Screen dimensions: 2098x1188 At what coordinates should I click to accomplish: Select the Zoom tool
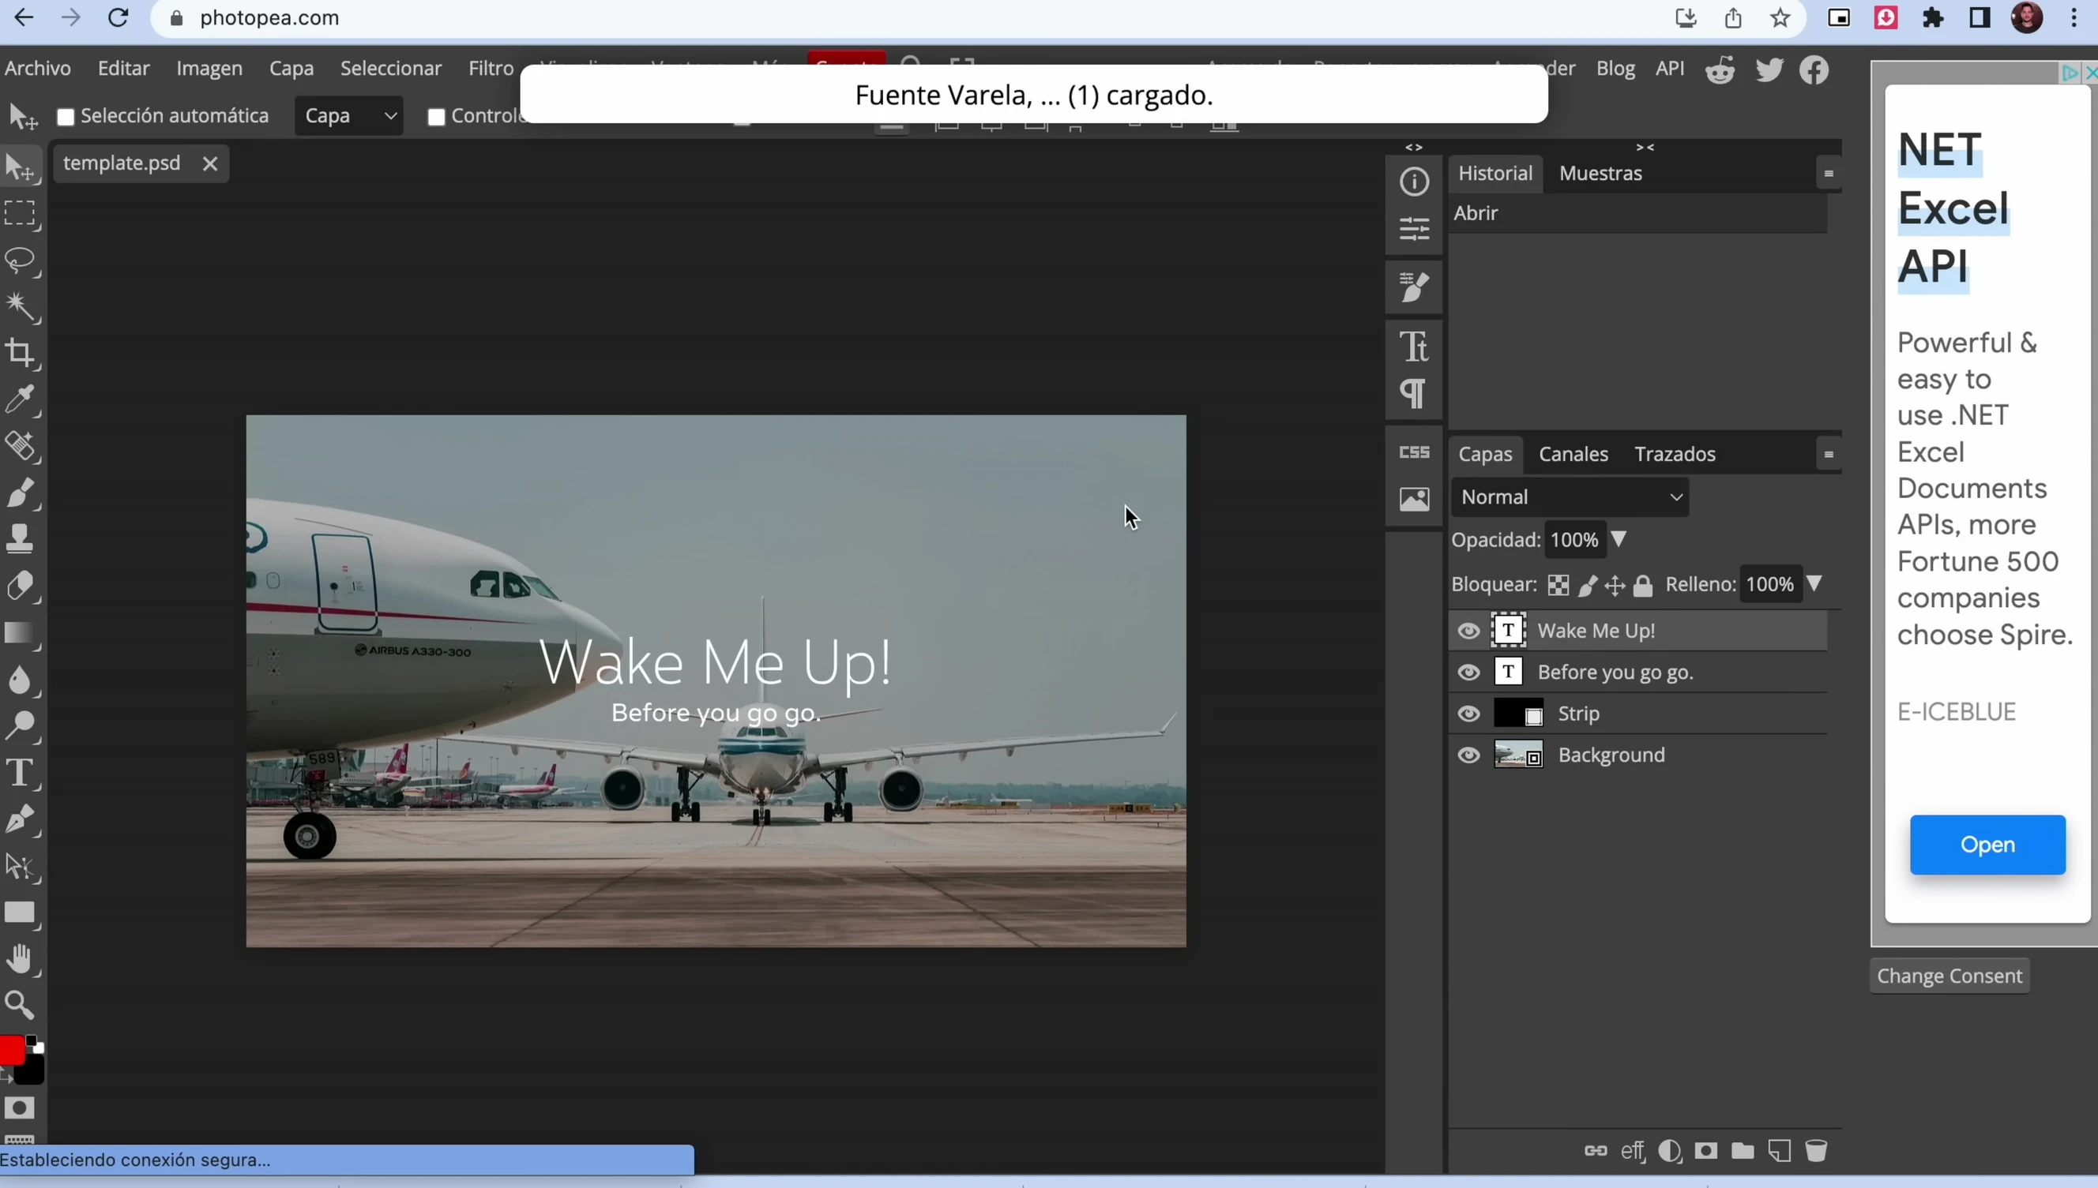pyautogui.click(x=21, y=1005)
